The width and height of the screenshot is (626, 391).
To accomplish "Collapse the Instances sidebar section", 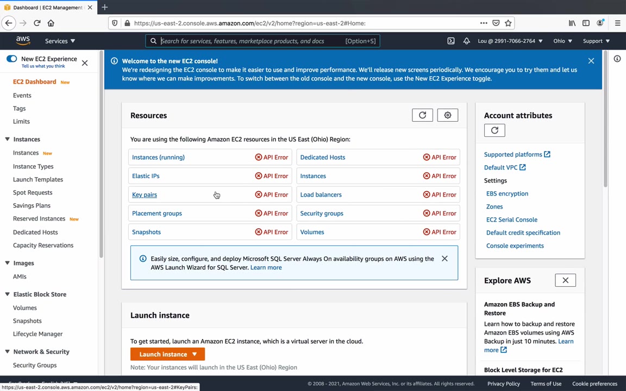I will (7, 140).
